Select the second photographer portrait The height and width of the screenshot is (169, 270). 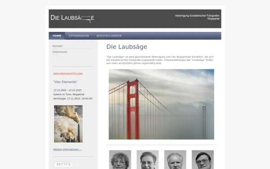pos(148,160)
